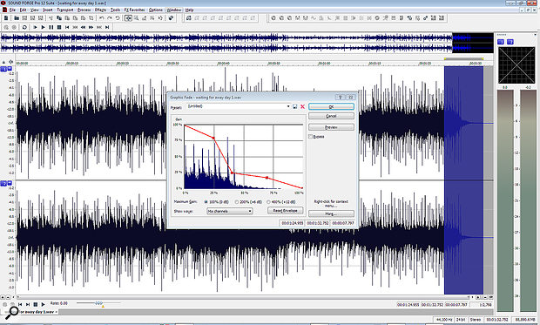This screenshot has height=325, width=540.
Task: Click the 44,100 Hz sample rate status field
Action: pyautogui.click(x=444, y=320)
